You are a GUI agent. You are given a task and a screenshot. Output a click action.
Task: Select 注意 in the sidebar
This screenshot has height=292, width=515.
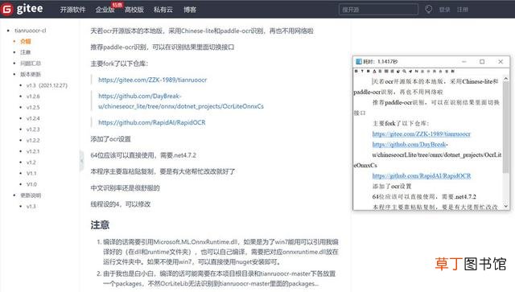click(25, 52)
